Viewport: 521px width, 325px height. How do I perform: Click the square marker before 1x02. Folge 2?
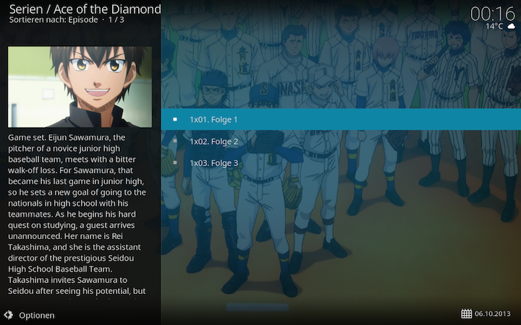pos(175,141)
